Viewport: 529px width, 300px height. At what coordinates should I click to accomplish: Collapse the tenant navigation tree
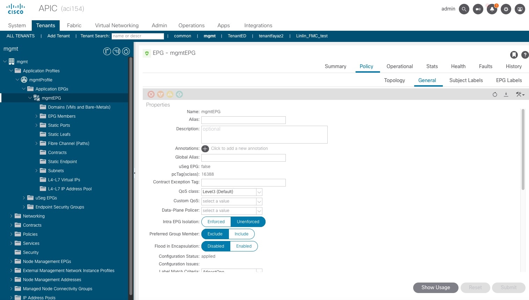coord(107,51)
